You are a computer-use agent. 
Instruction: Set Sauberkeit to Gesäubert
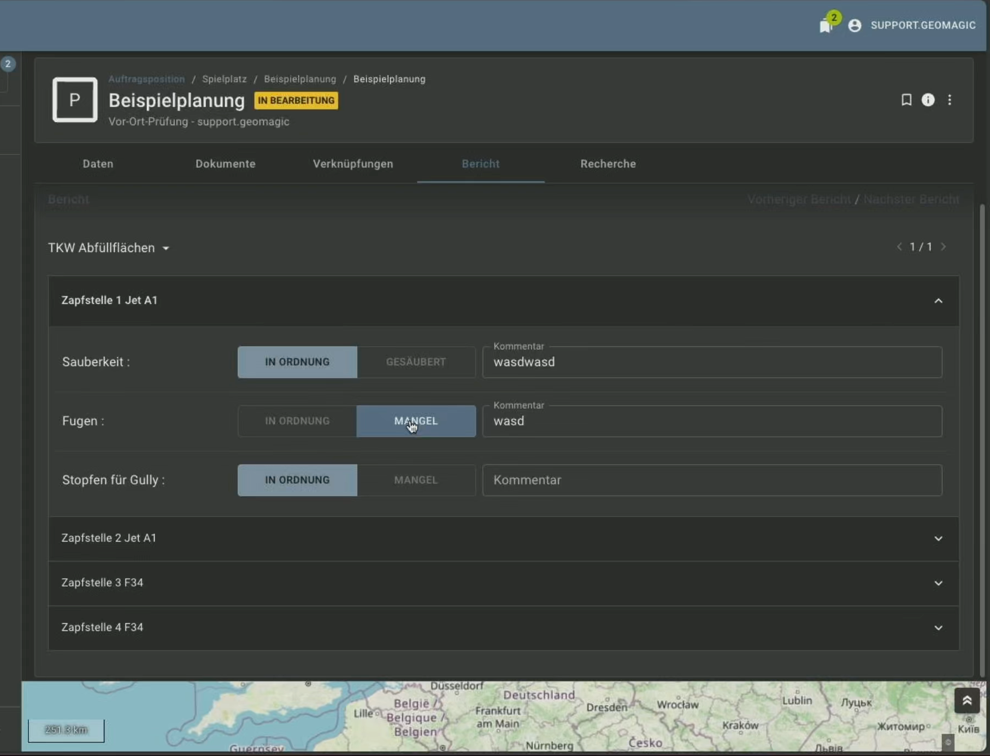coord(416,362)
